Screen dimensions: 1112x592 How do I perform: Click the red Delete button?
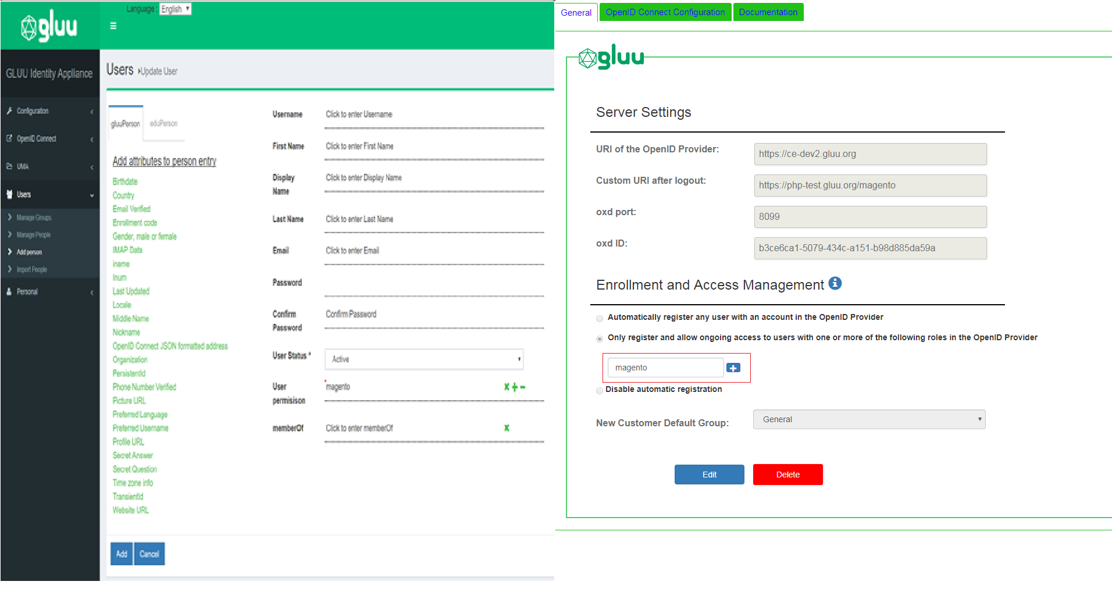788,475
